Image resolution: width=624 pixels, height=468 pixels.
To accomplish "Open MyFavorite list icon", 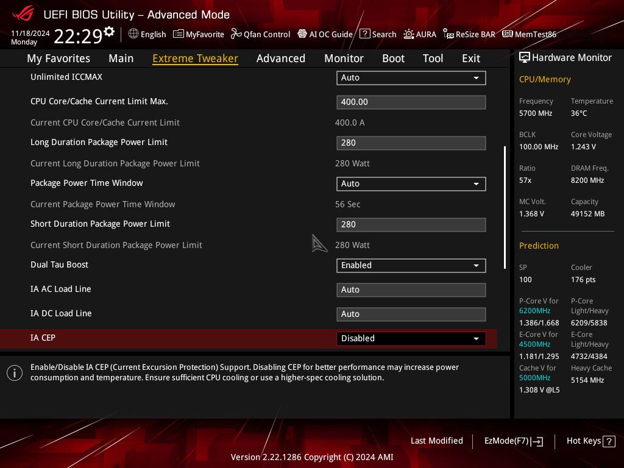I will (179, 34).
